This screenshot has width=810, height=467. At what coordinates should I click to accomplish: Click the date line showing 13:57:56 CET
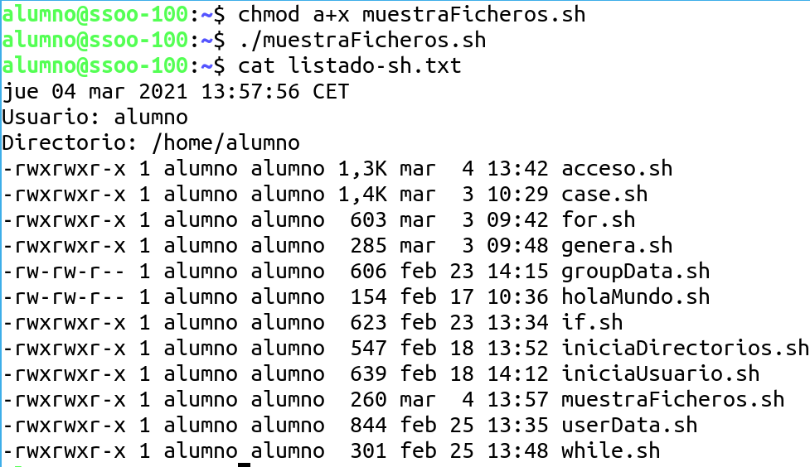(x=176, y=92)
